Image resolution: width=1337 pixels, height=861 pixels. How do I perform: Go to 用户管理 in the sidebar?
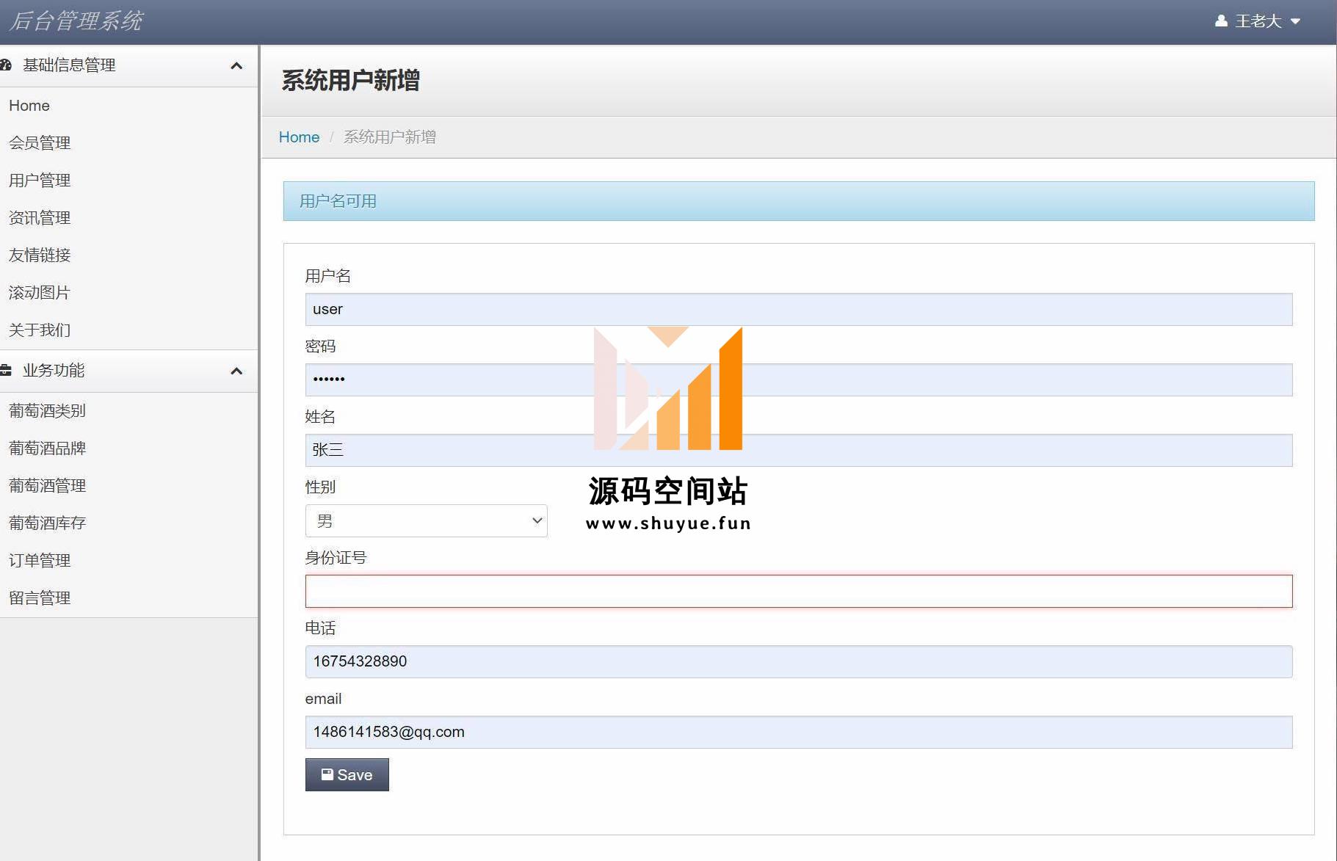point(40,181)
